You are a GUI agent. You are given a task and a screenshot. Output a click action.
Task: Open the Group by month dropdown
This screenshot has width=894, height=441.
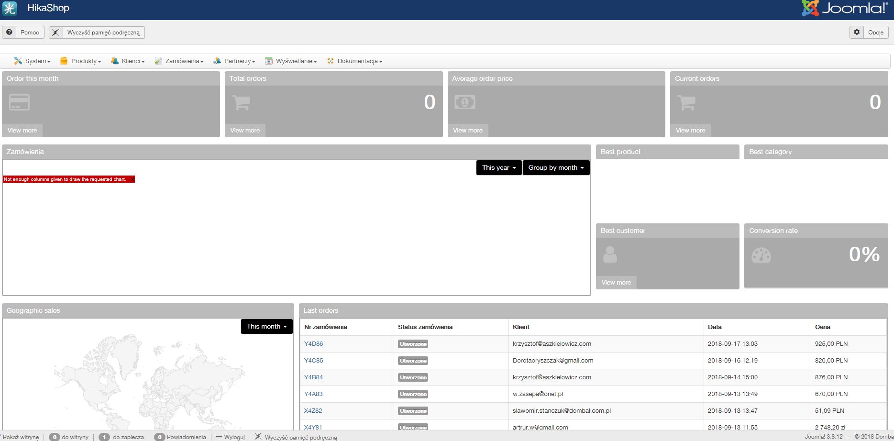tap(556, 168)
